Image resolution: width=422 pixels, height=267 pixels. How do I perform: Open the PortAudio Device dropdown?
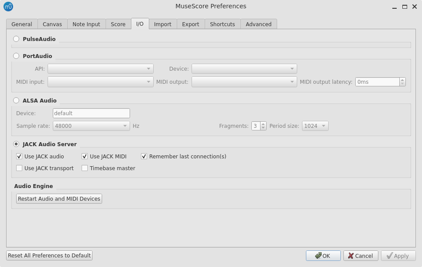coord(244,68)
